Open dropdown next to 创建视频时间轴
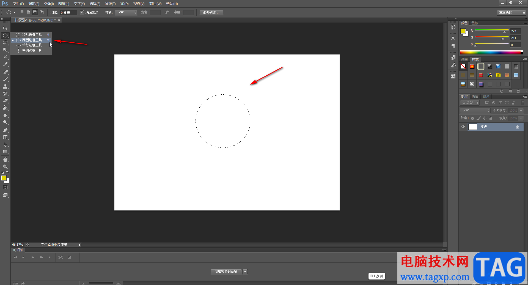Screen dimensions: 528x285 (x=245, y=272)
